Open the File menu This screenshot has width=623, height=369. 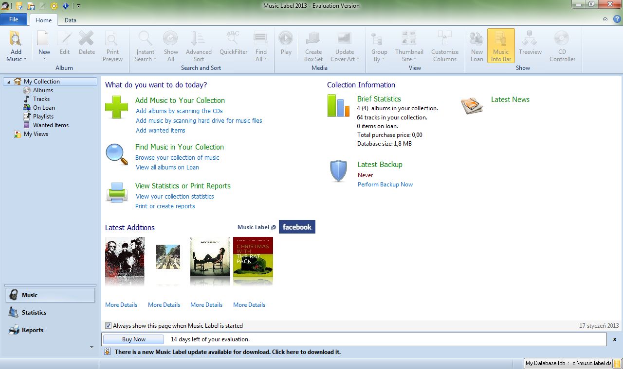[14, 19]
